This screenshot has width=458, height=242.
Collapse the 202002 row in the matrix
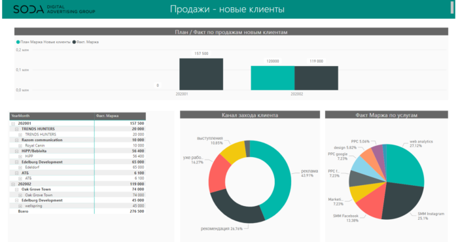click(x=13, y=184)
